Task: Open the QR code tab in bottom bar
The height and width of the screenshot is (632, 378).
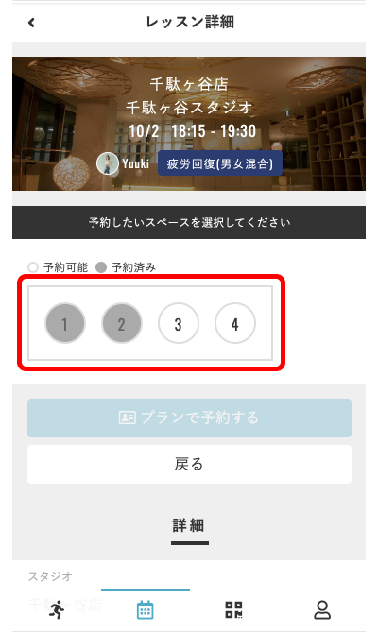Action: pos(233,609)
